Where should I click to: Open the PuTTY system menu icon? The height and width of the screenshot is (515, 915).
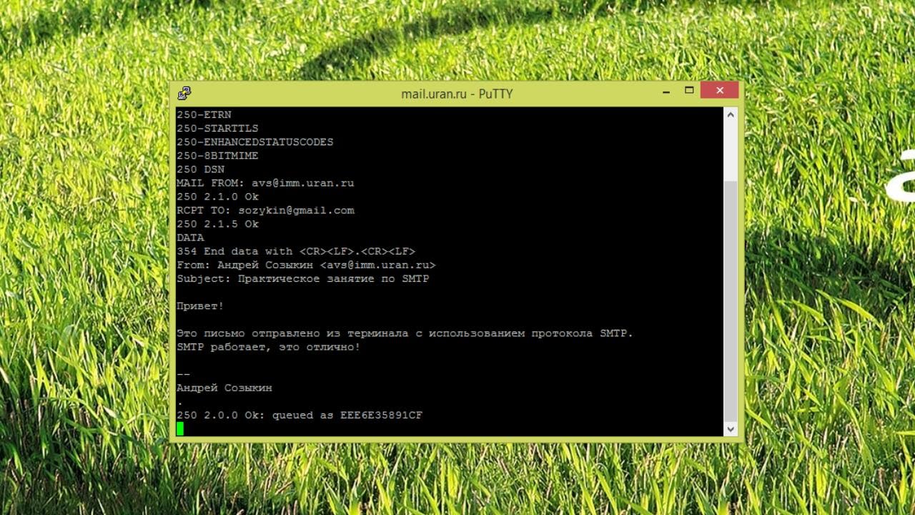click(x=184, y=93)
